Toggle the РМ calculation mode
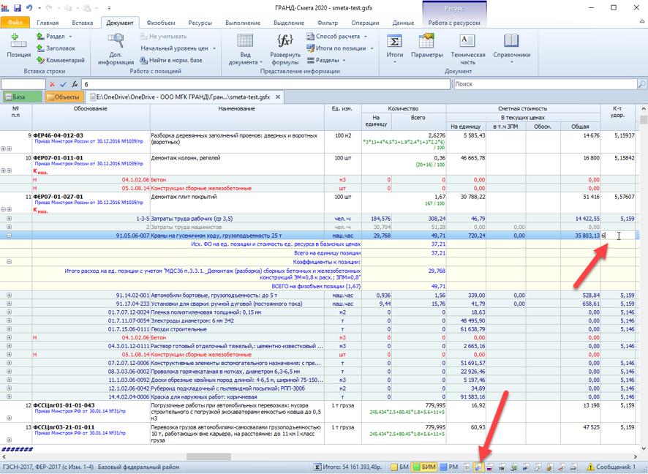 (449, 467)
